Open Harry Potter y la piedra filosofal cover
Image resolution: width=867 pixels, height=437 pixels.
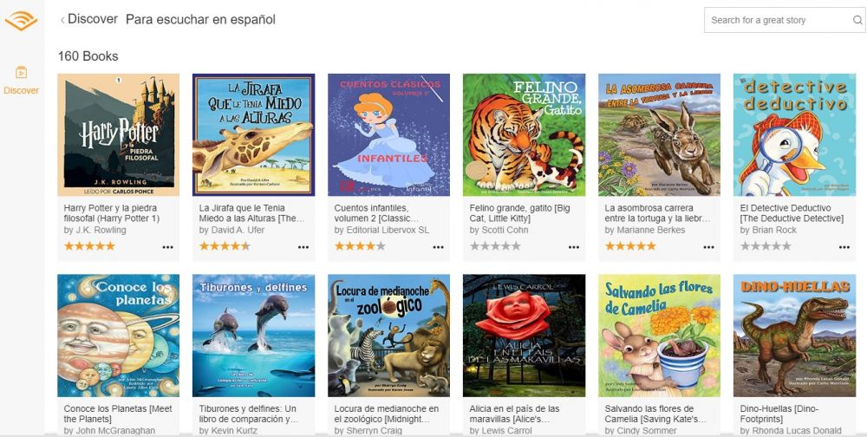[x=118, y=135]
